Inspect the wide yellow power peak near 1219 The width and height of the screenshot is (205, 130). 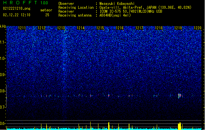click(x=180, y=126)
